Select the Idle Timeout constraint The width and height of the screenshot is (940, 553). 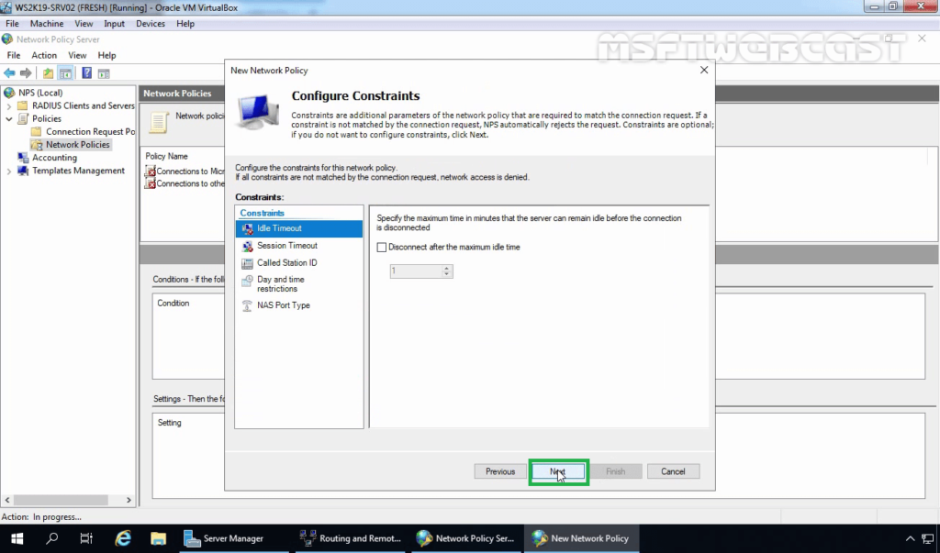click(x=299, y=229)
